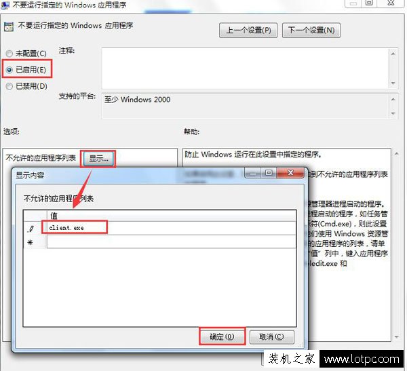Click the empty new-row value cell
Screen dimensions: 407x371
coord(172,241)
